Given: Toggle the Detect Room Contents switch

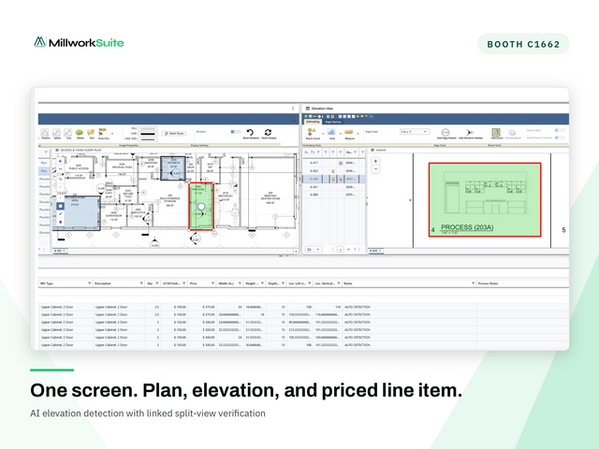Looking at the screenshot, I should coord(560,138).
